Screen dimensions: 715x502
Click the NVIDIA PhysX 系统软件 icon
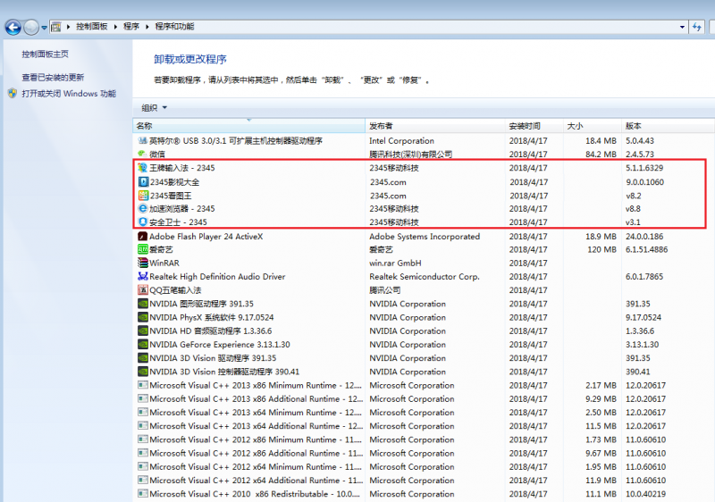pos(143,317)
